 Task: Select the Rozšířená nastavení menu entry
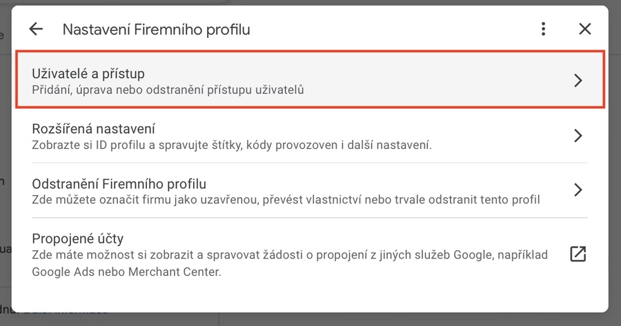(x=94, y=129)
